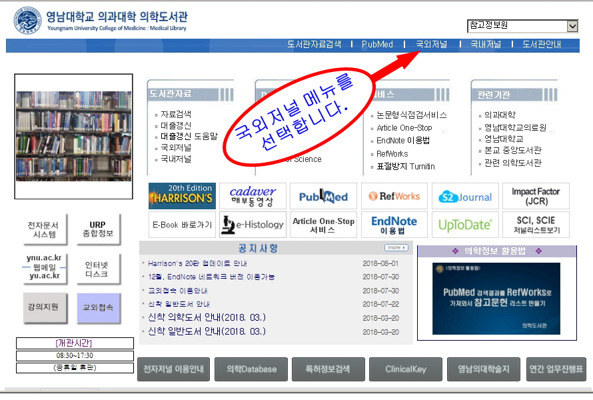Select 국내저널 in the top menu bar
This screenshot has height=400, width=593.
[x=486, y=44]
